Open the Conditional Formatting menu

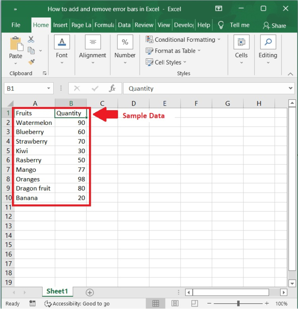(x=183, y=40)
